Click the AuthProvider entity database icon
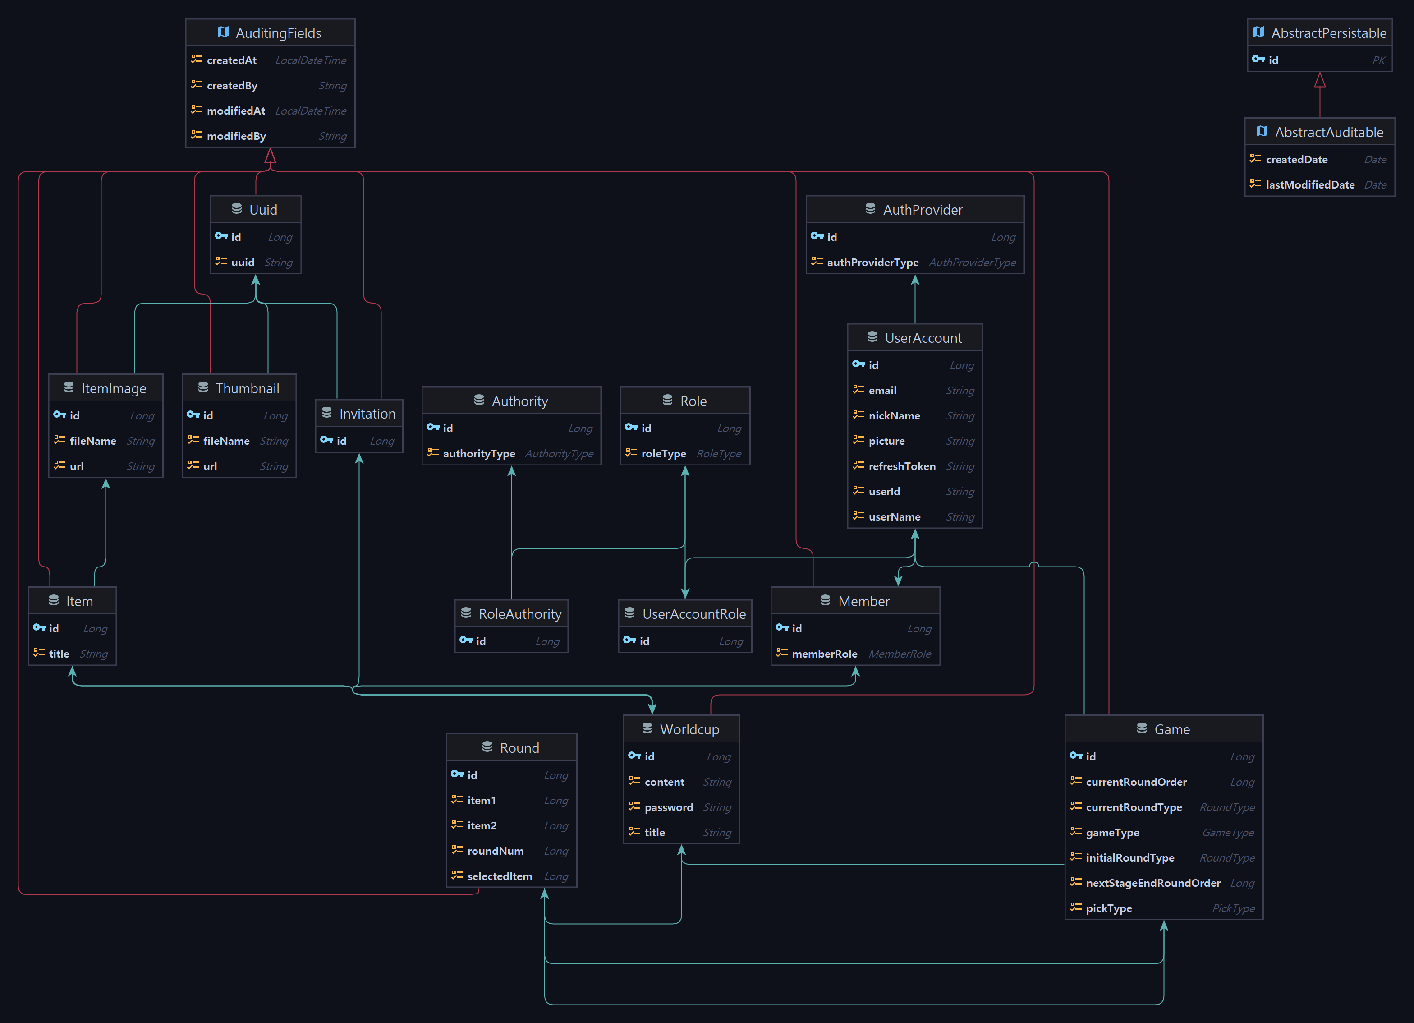Image resolution: width=1414 pixels, height=1023 pixels. pos(870,209)
